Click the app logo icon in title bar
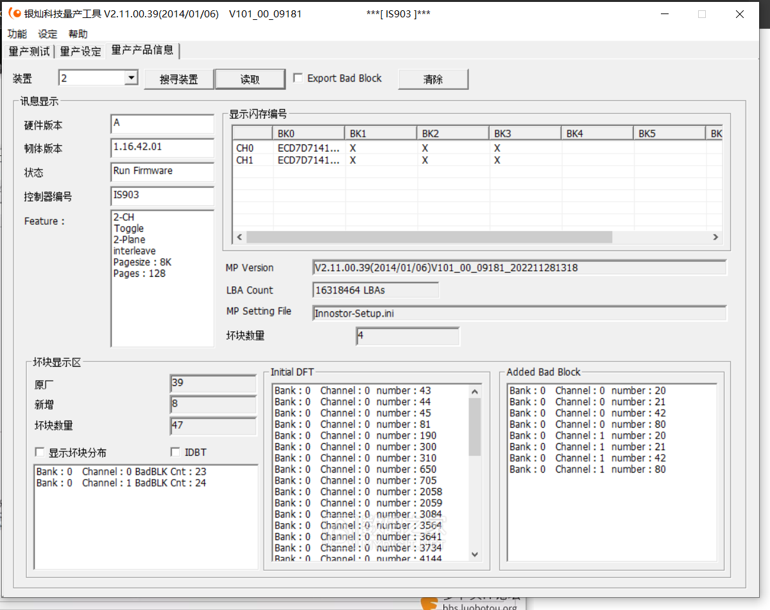The image size is (770, 610). 14,13
